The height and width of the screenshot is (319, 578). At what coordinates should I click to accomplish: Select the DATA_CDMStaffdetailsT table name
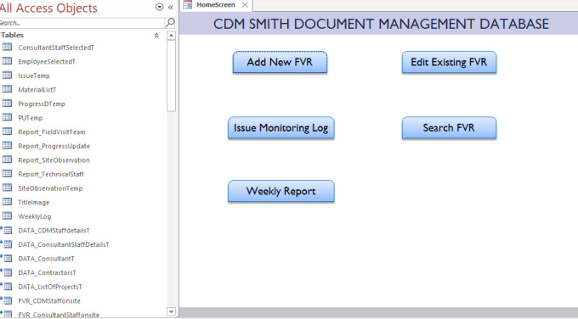point(54,231)
